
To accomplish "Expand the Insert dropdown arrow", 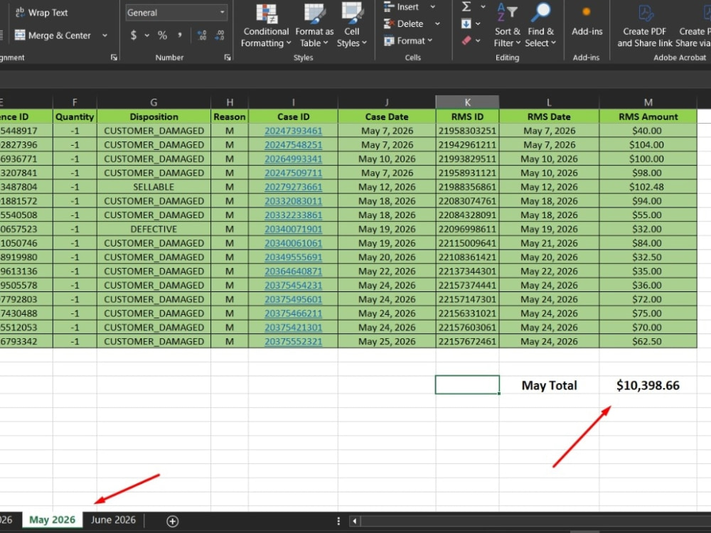I will (432, 7).
